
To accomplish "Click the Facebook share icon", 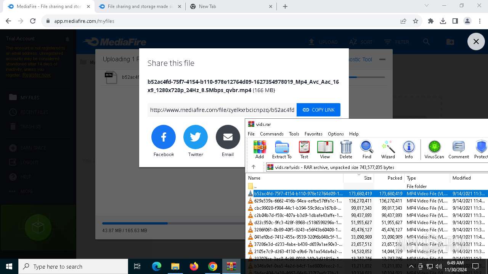I will (164, 137).
